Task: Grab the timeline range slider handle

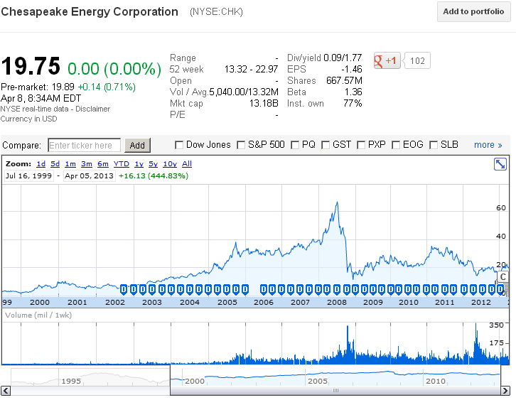Action: pos(335,391)
